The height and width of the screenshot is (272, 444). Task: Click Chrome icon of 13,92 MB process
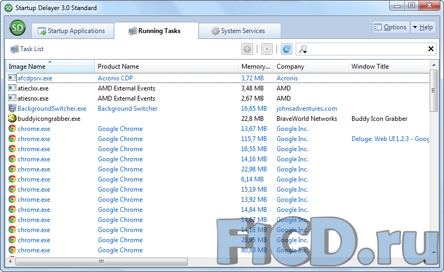tap(12, 199)
